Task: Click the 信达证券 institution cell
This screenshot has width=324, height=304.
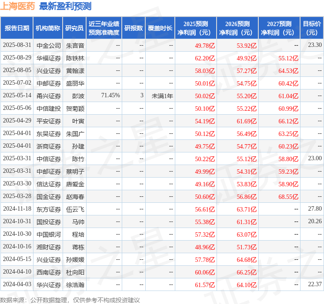Action: click(49, 184)
